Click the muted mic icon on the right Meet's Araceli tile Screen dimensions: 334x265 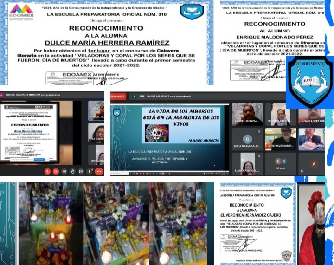259,106
